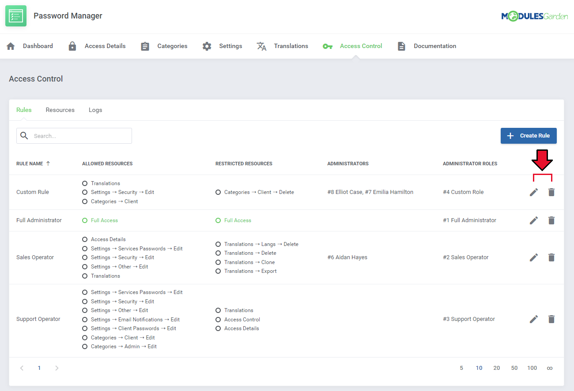The height and width of the screenshot is (391, 574).
Task: Delete the Sales Operator rule
Action: [551, 257]
